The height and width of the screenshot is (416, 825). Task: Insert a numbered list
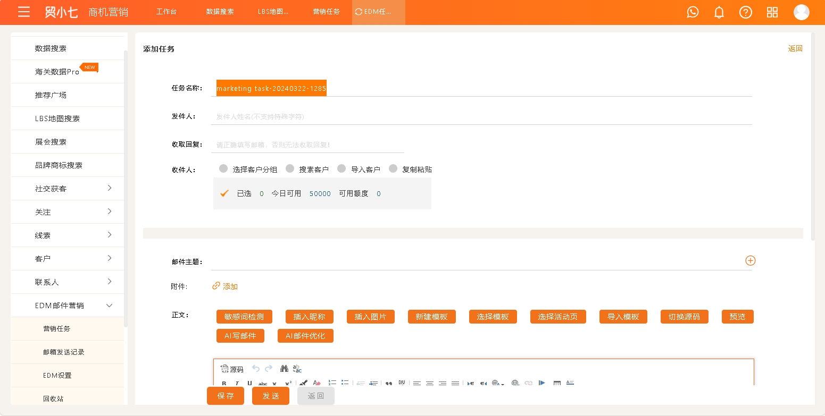coord(332,383)
